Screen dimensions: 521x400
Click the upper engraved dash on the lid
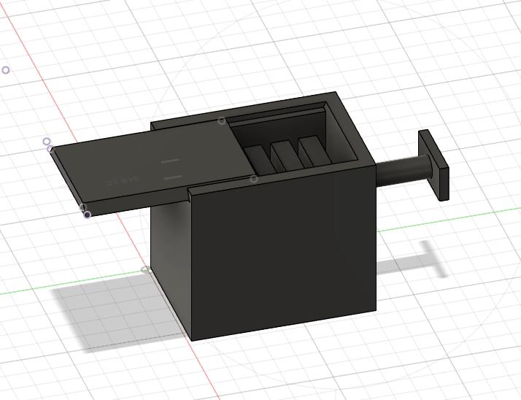(170, 161)
